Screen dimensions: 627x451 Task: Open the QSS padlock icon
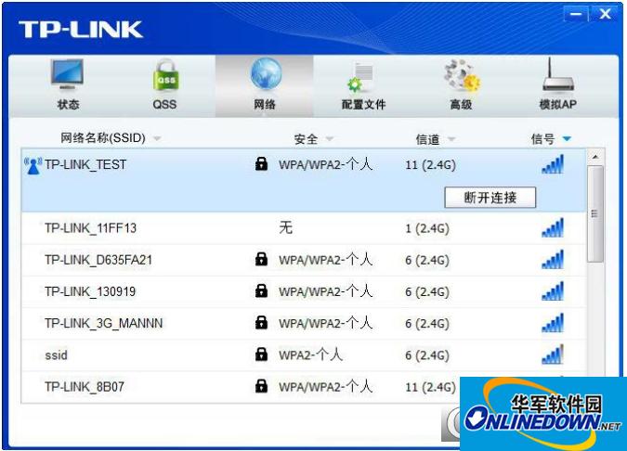click(x=165, y=75)
